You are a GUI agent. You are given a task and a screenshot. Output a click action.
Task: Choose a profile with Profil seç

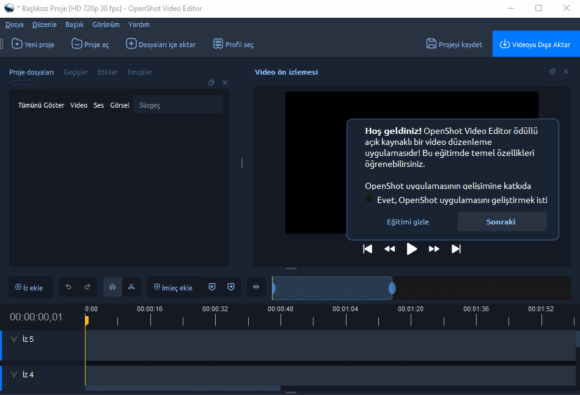click(233, 44)
